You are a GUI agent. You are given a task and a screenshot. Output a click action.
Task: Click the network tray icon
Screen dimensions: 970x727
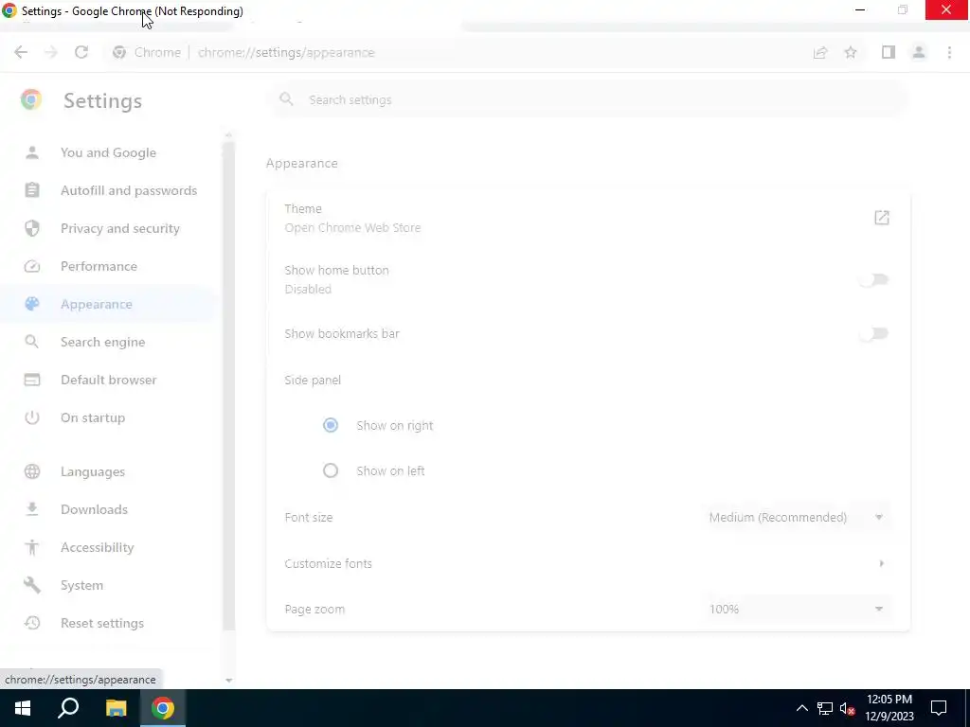[825, 708]
